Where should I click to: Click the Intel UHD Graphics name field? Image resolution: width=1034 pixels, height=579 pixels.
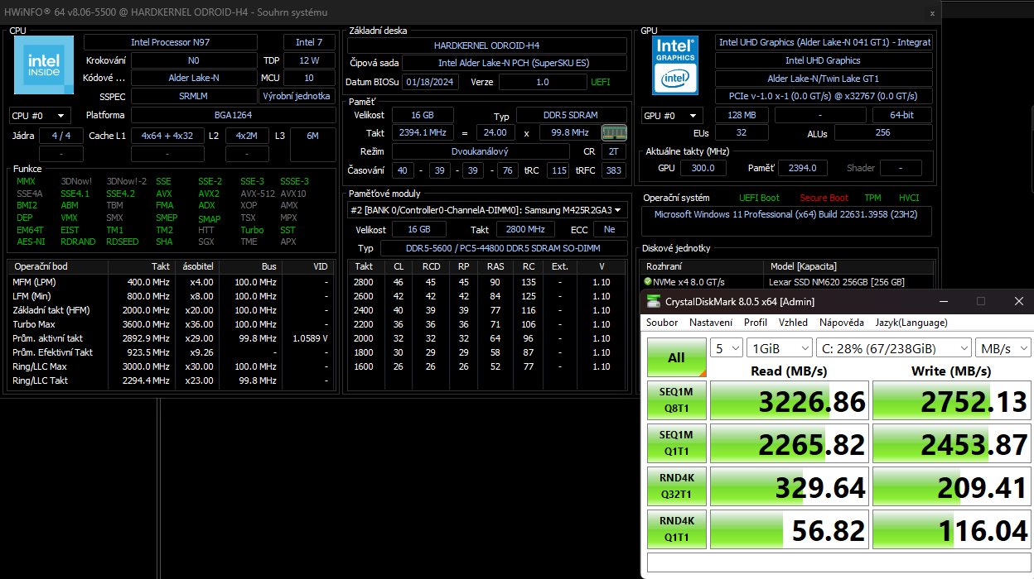pos(823,60)
